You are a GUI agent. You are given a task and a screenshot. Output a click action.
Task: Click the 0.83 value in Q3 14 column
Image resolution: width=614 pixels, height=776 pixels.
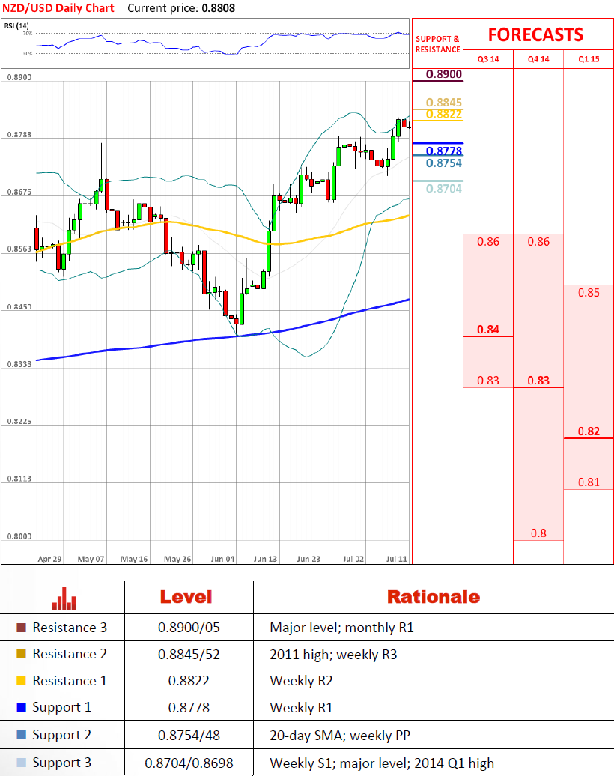coord(488,381)
